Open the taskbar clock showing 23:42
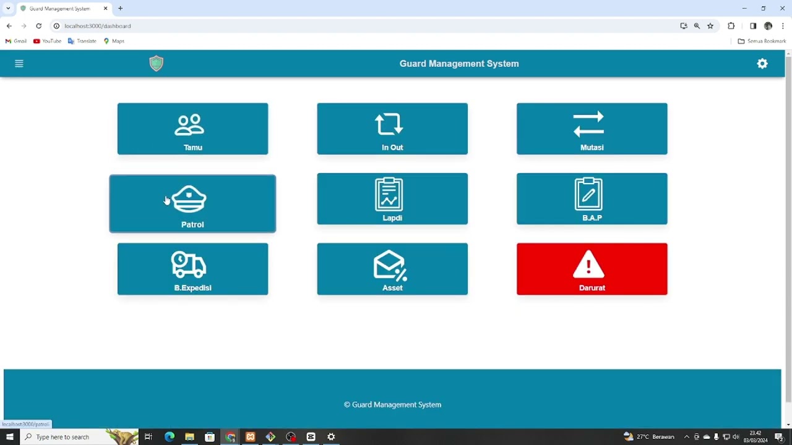This screenshot has width=792, height=445. click(x=755, y=437)
